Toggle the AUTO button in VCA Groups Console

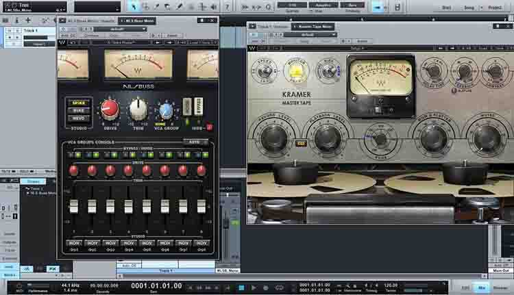point(196,142)
